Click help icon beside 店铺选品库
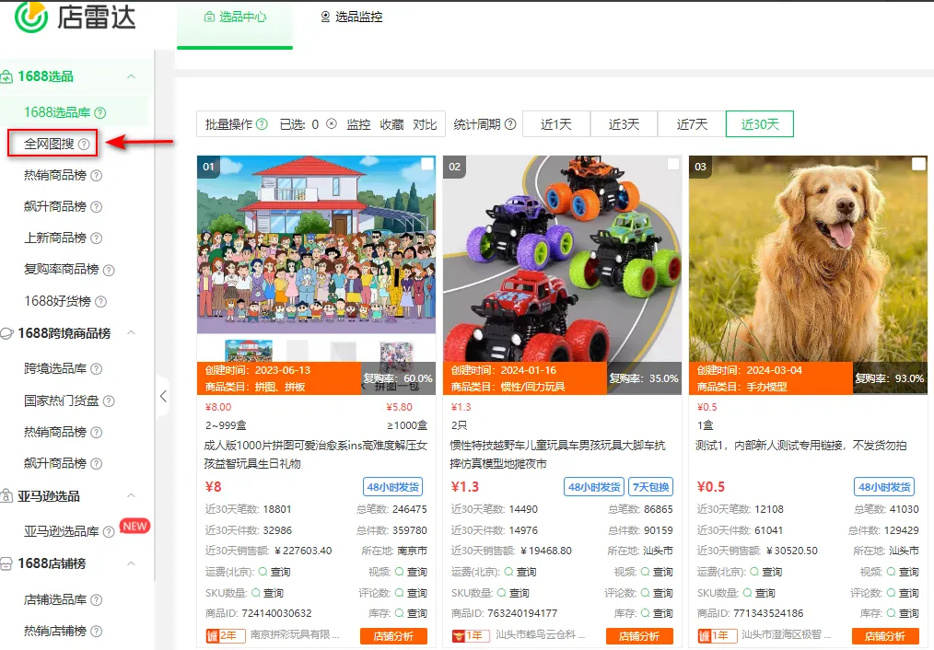The width and height of the screenshot is (934, 650). click(96, 600)
